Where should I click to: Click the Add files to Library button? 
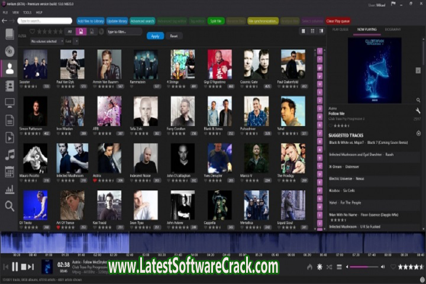[91, 21]
